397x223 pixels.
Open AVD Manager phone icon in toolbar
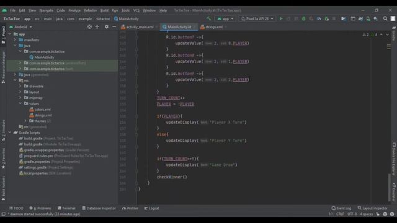368,19
